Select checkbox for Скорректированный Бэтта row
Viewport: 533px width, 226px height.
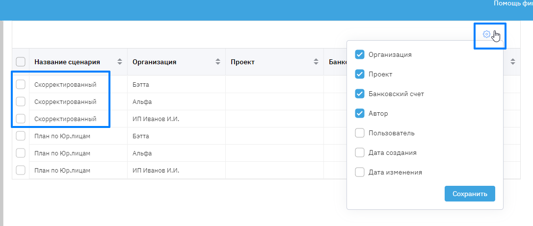pos(21,84)
